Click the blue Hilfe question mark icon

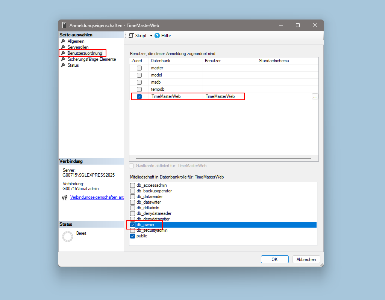(x=157, y=36)
